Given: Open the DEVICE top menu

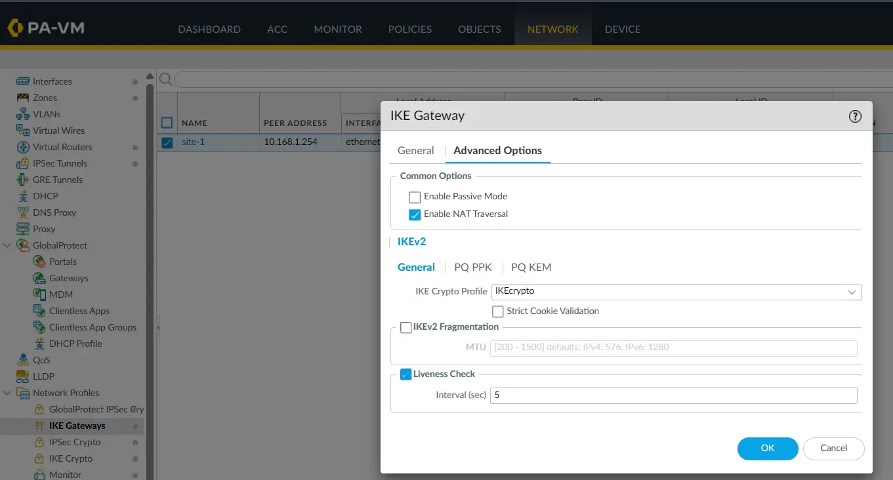Looking at the screenshot, I should [x=623, y=29].
